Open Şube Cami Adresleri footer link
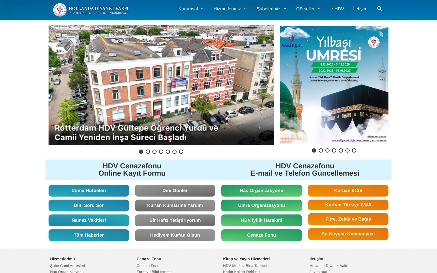The image size is (437, 273). (x=67, y=266)
